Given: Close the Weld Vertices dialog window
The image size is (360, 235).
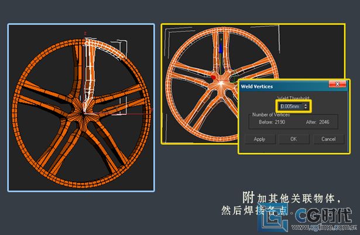Looking at the screenshot, I should tap(337, 86).
